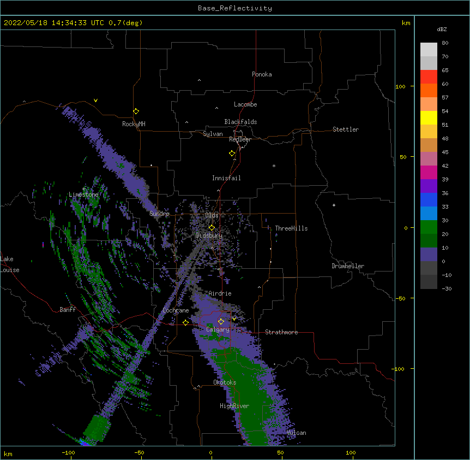Click the Sundre label

pyautogui.click(x=159, y=214)
